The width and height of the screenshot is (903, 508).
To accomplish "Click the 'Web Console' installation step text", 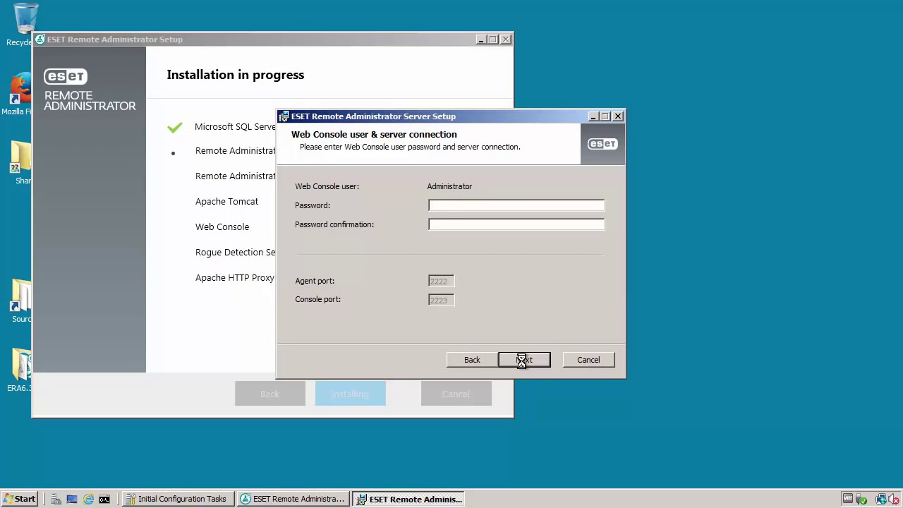I will (222, 226).
